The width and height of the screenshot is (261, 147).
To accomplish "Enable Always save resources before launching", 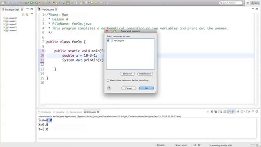I will coord(108,80).
